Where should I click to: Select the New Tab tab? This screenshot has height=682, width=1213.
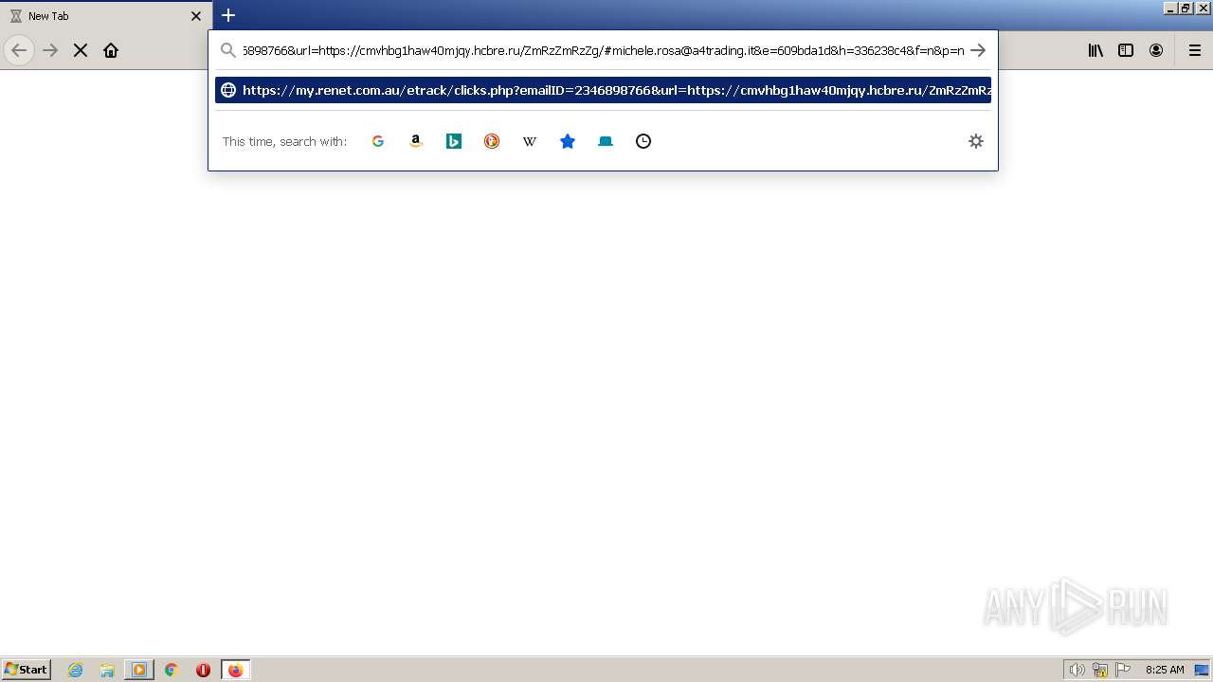tap(105, 16)
